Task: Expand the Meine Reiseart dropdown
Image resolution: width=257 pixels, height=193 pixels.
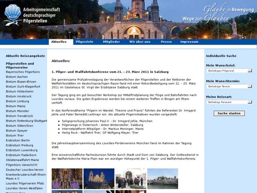Action: [229, 102]
